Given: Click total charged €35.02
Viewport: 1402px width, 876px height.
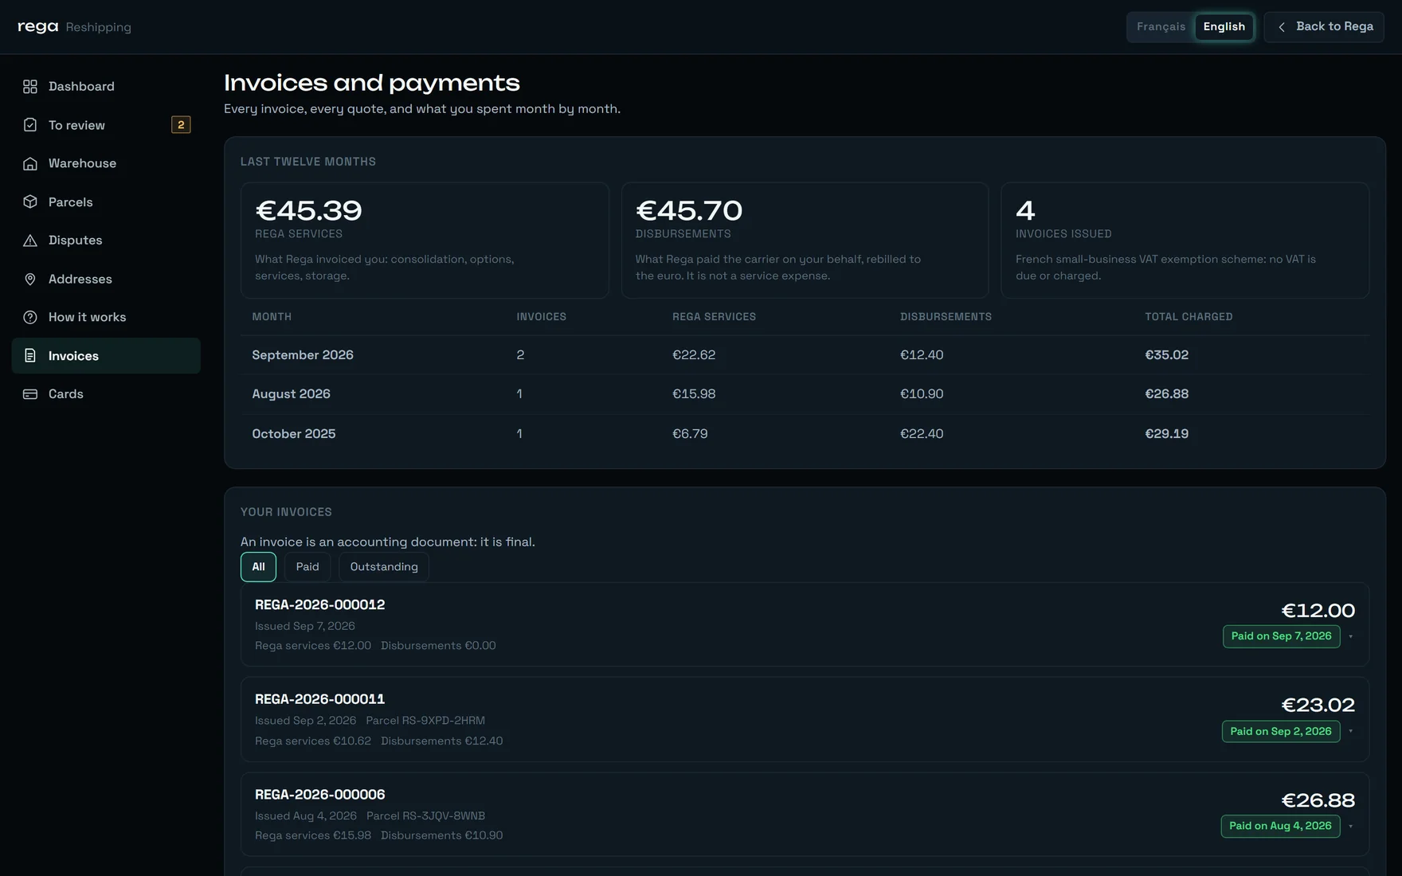Looking at the screenshot, I should tap(1166, 355).
